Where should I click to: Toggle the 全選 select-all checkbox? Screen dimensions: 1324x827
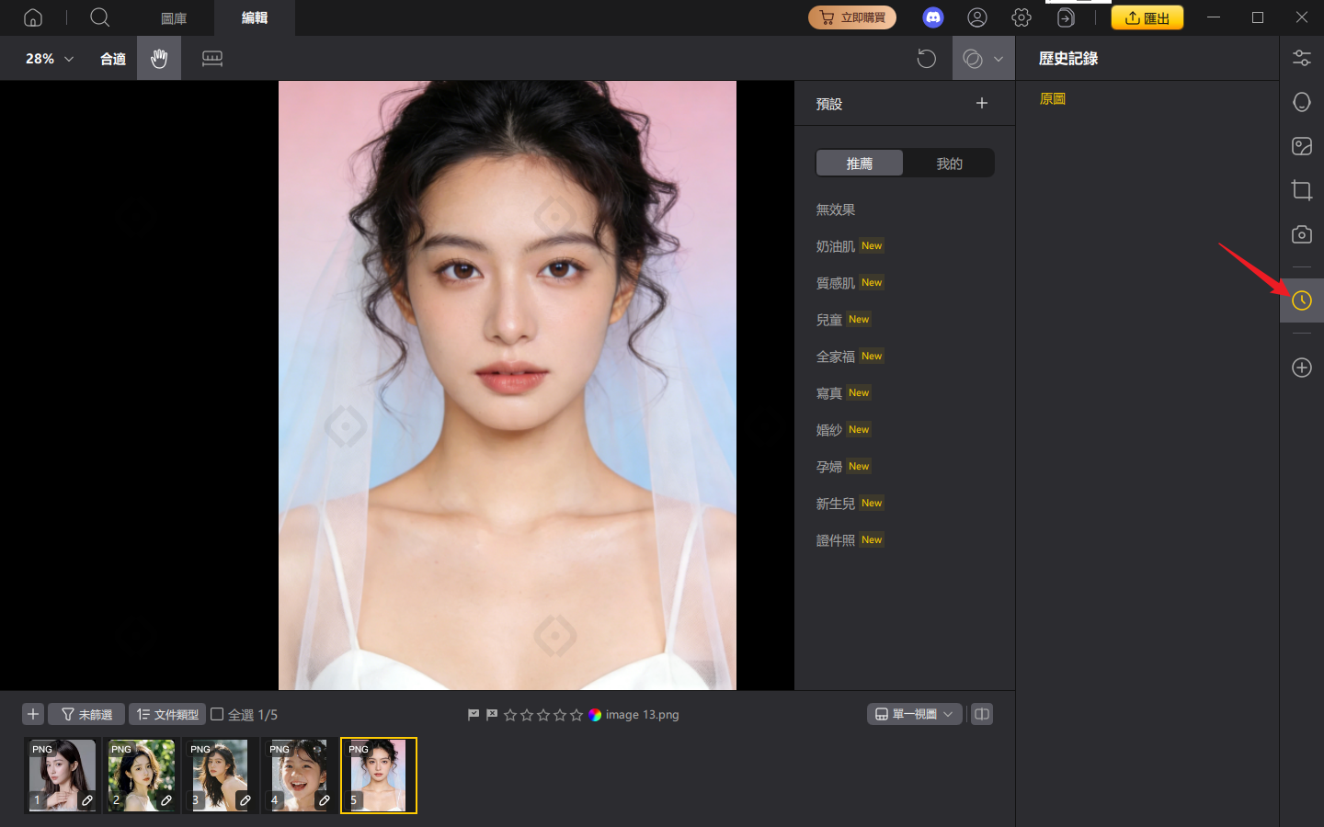218,714
